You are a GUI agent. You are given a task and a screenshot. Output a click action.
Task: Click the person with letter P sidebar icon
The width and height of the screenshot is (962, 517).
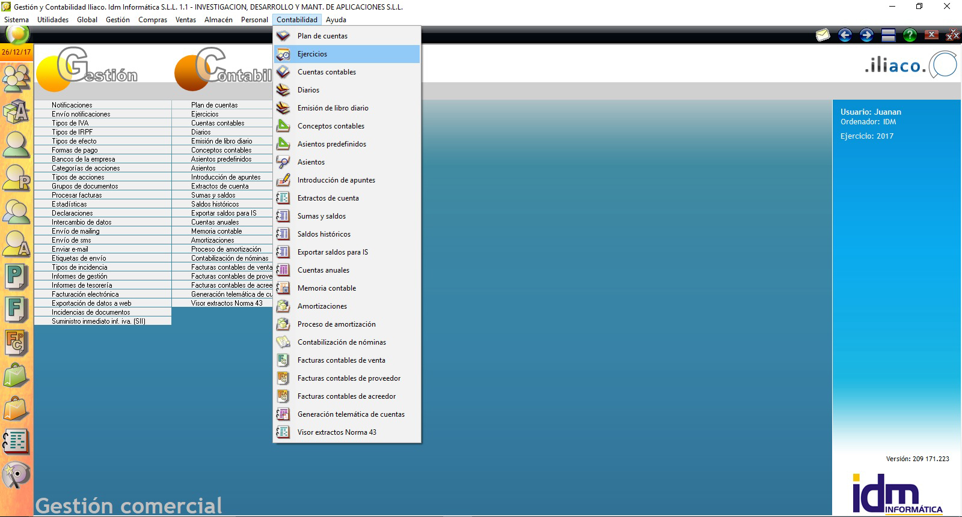pyautogui.click(x=16, y=178)
